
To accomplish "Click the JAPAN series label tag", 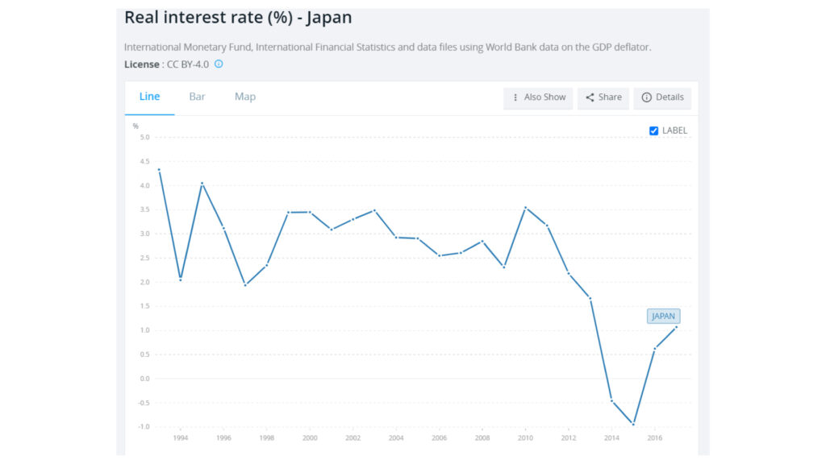I will tap(663, 316).
